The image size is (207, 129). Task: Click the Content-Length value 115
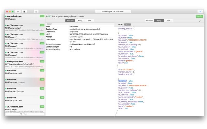(71, 47)
